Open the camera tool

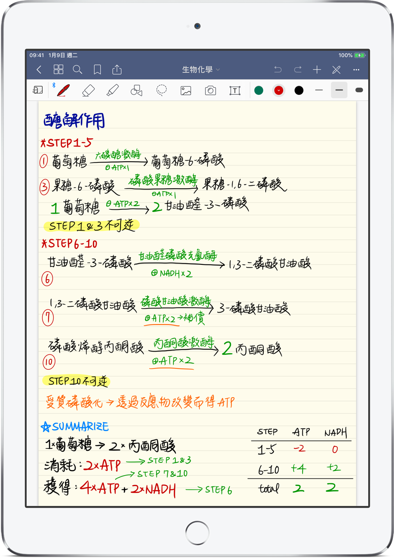pos(210,91)
